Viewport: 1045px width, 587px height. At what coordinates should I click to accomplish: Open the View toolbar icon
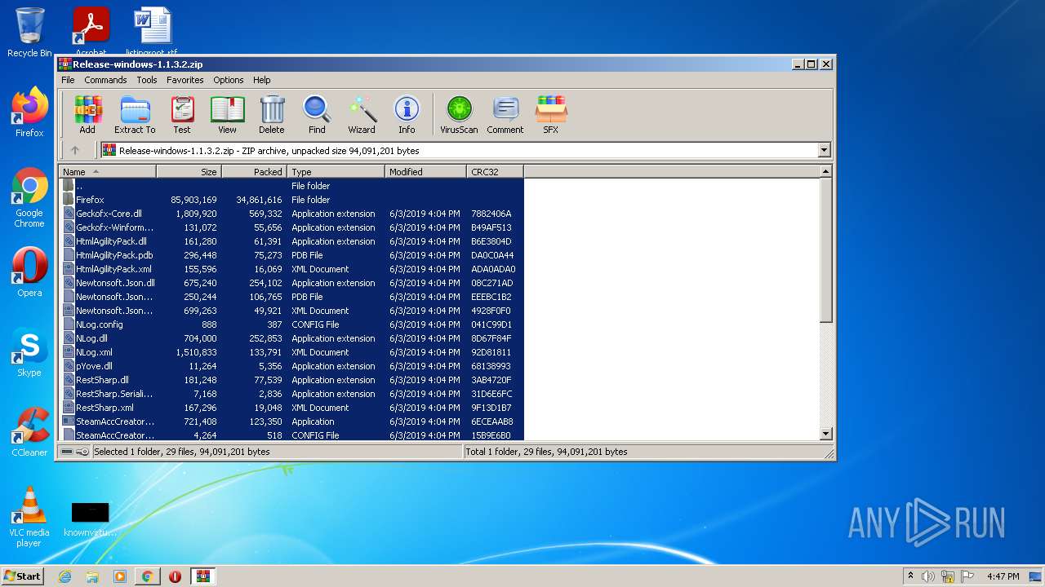227,114
